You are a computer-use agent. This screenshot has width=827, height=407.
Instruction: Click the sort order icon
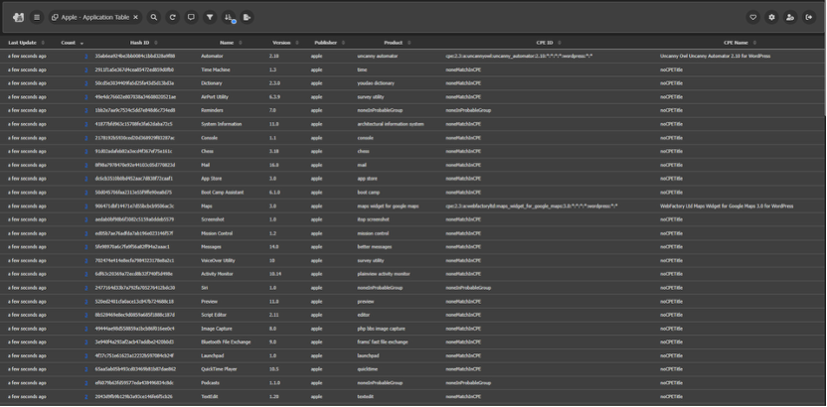230,17
